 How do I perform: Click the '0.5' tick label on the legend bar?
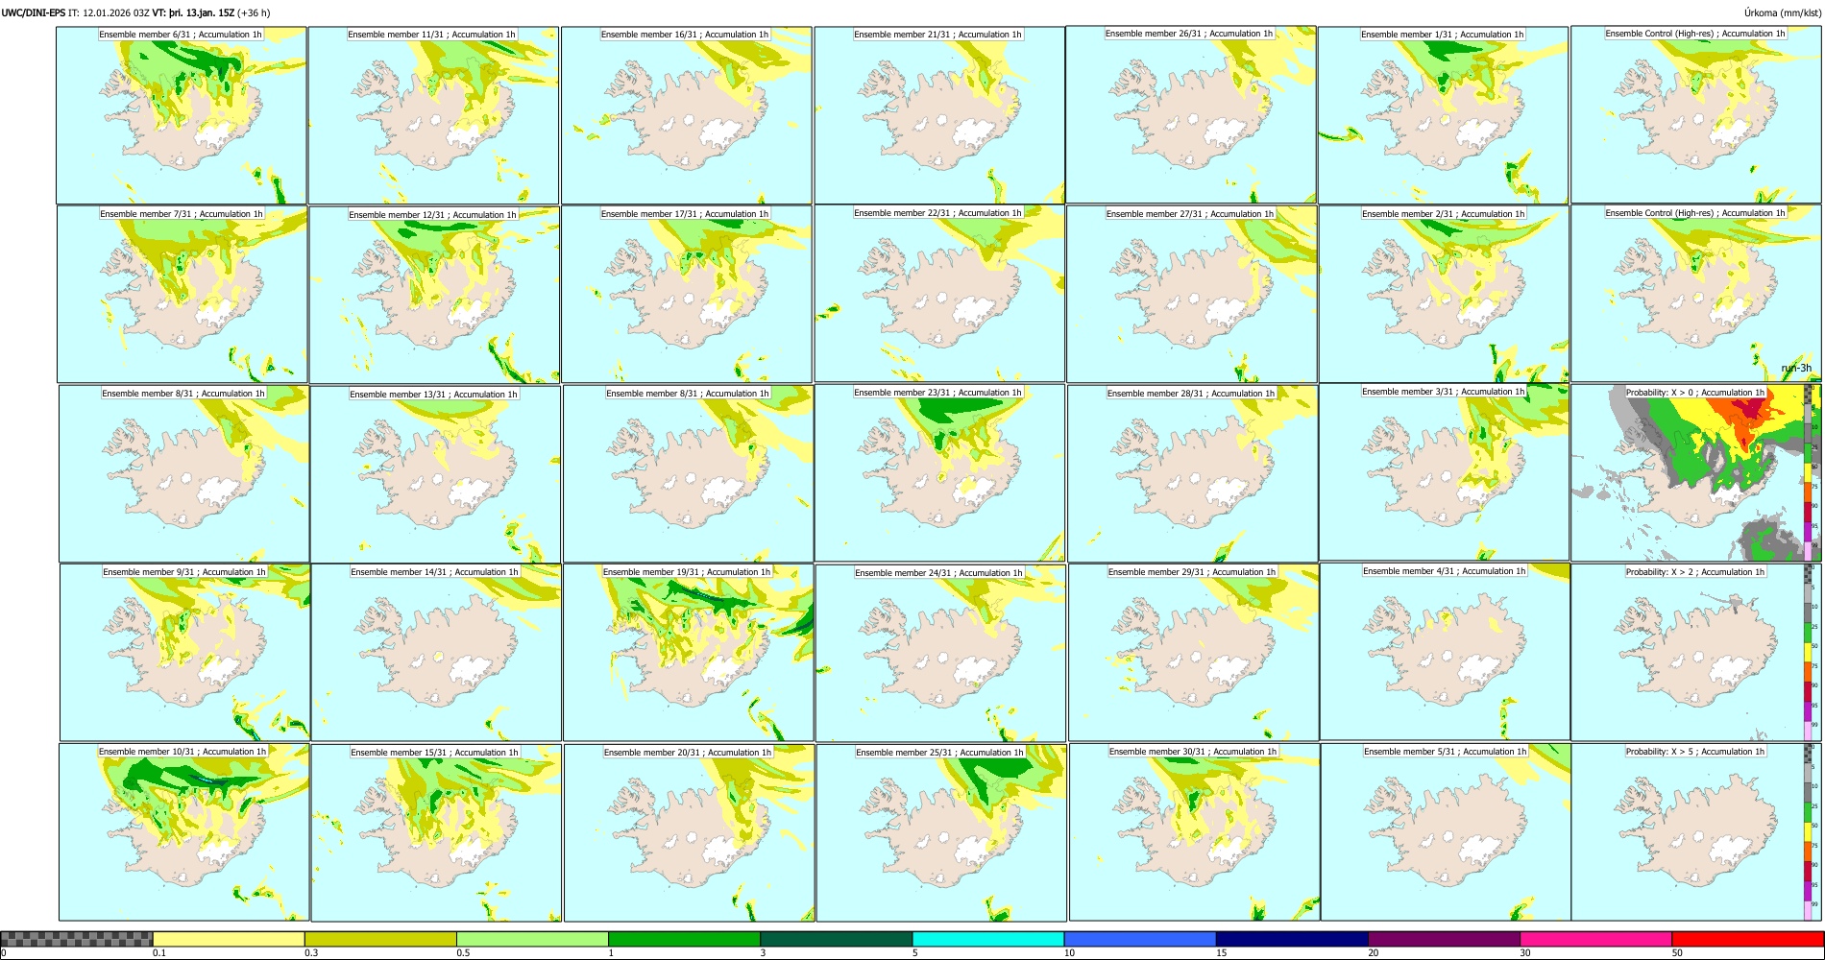click(463, 953)
